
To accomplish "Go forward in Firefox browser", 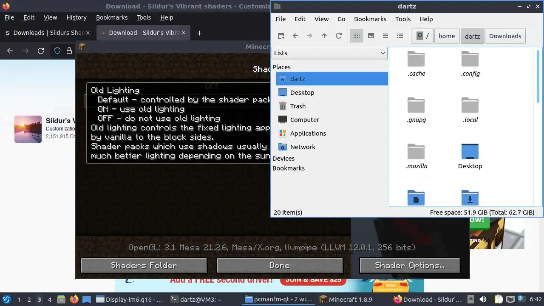I will pyautogui.click(x=25, y=51).
